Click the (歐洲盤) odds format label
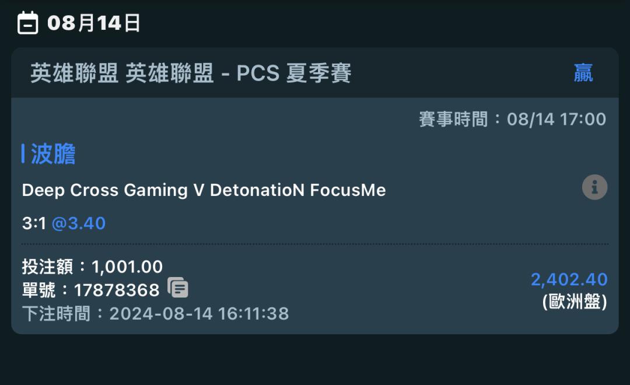 click(x=575, y=302)
